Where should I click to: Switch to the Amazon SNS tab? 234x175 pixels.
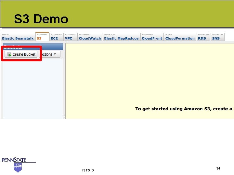217,37
